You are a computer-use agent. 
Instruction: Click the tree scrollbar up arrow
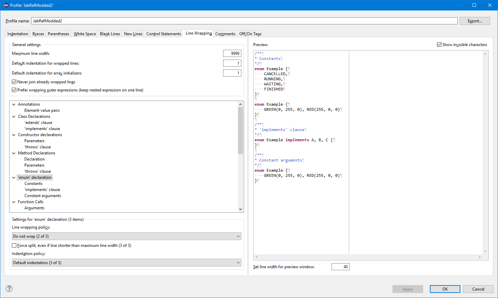pos(241,104)
